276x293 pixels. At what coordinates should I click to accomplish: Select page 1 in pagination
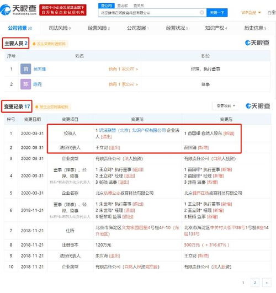243,283
